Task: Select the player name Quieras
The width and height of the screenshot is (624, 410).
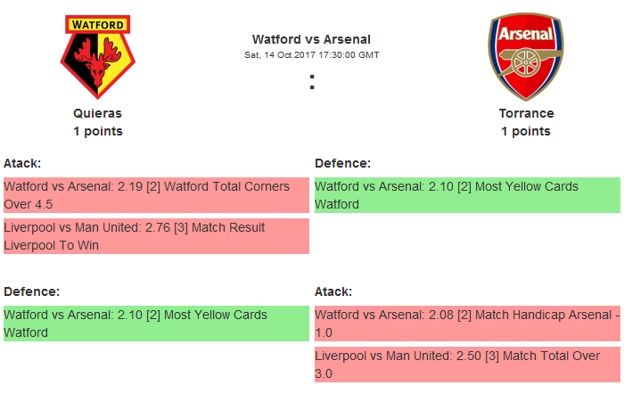Action: click(98, 113)
